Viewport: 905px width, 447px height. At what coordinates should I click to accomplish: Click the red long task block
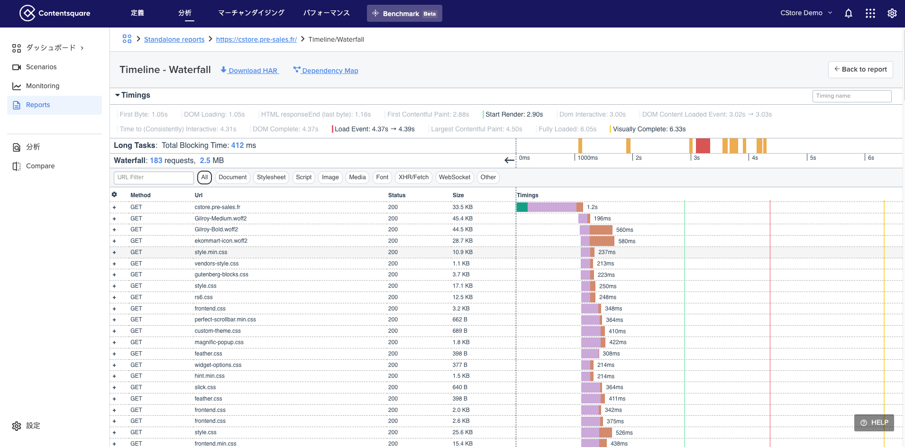(703, 146)
